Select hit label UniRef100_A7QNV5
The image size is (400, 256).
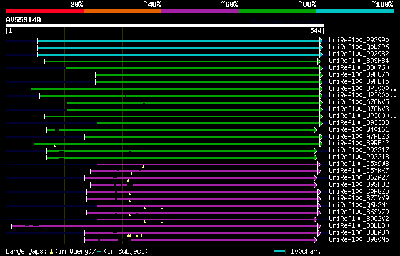(359, 102)
